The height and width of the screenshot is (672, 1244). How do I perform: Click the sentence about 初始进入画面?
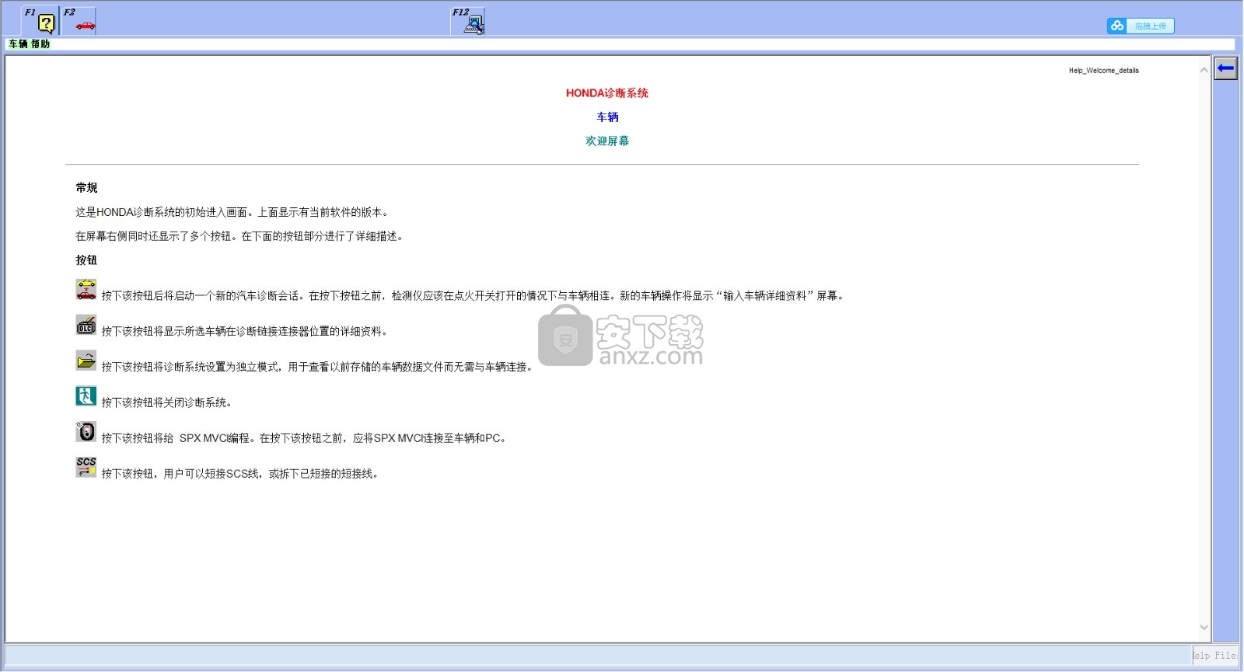pos(232,212)
